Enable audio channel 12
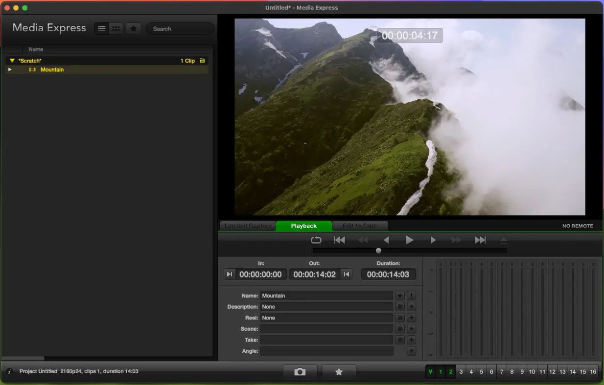This screenshot has height=385, width=604. tap(552, 372)
